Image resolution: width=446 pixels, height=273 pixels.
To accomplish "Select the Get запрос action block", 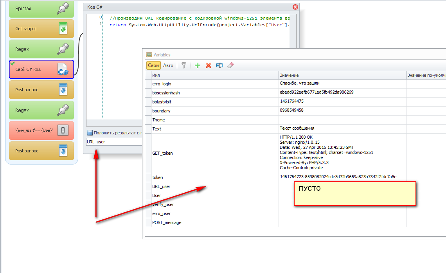I will tap(41, 29).
